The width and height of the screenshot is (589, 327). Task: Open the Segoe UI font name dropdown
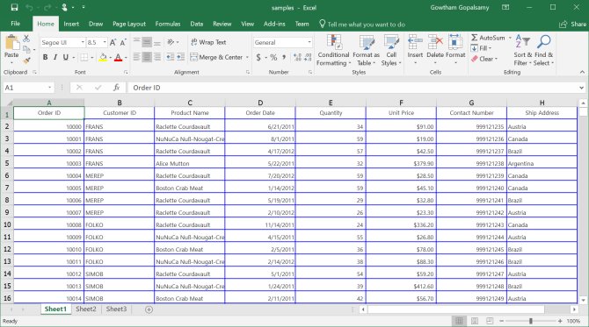click(83, 42)
